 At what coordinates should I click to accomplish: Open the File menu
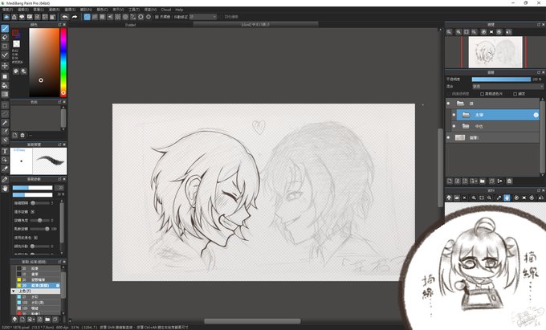[x=7, y=10]
